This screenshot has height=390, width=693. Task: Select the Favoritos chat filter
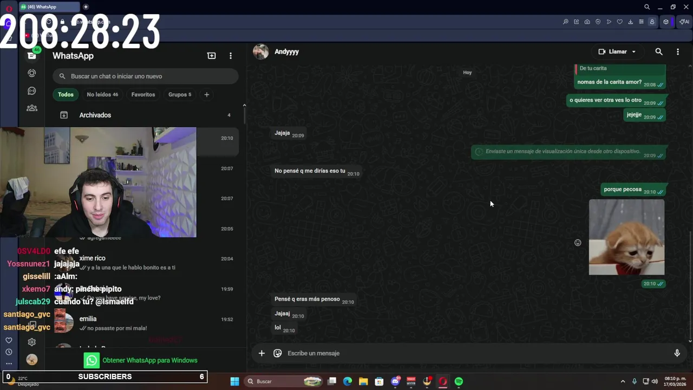(x=143, y=94)
